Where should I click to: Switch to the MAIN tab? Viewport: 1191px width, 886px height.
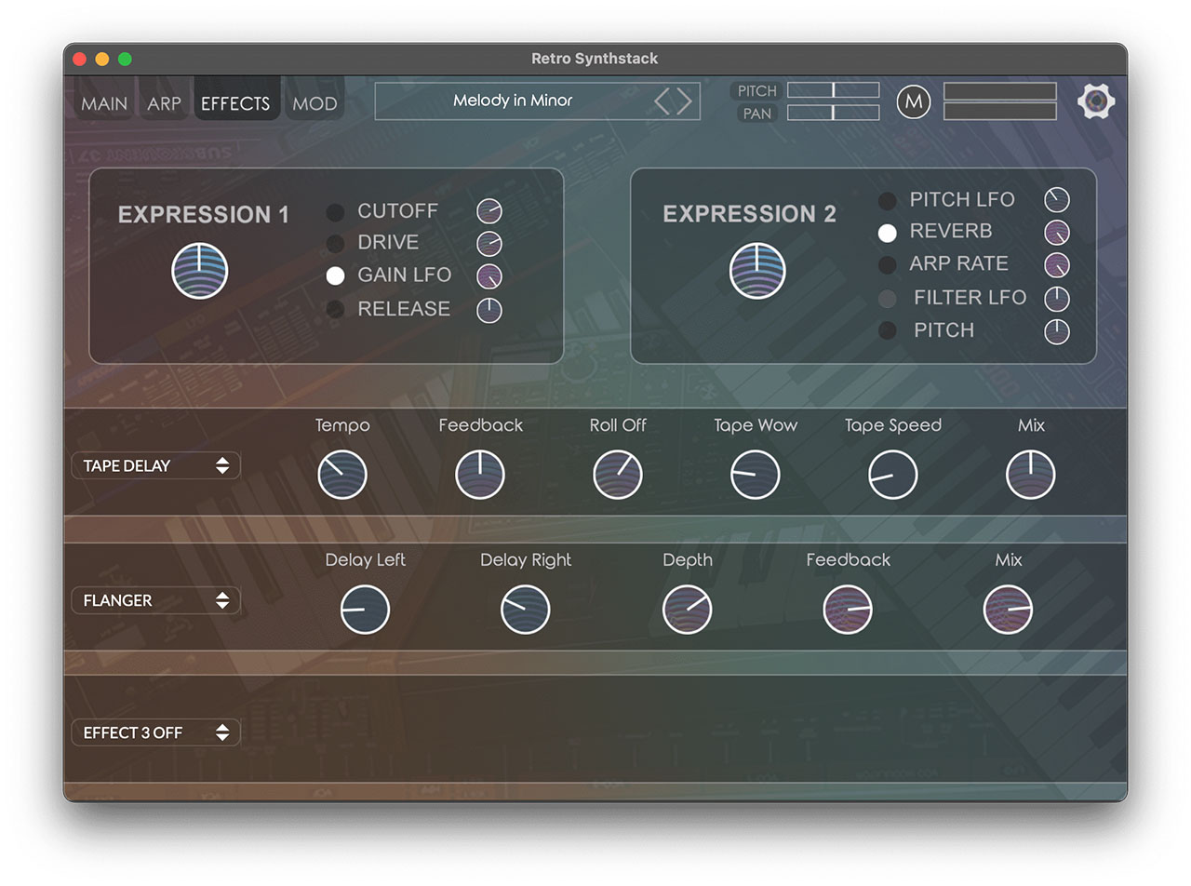click(104, 103)
